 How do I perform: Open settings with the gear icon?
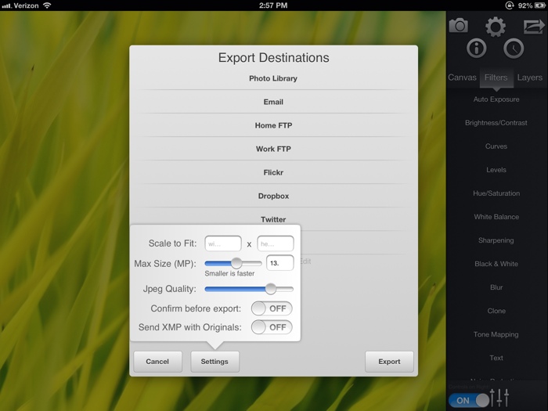point(496,27)
